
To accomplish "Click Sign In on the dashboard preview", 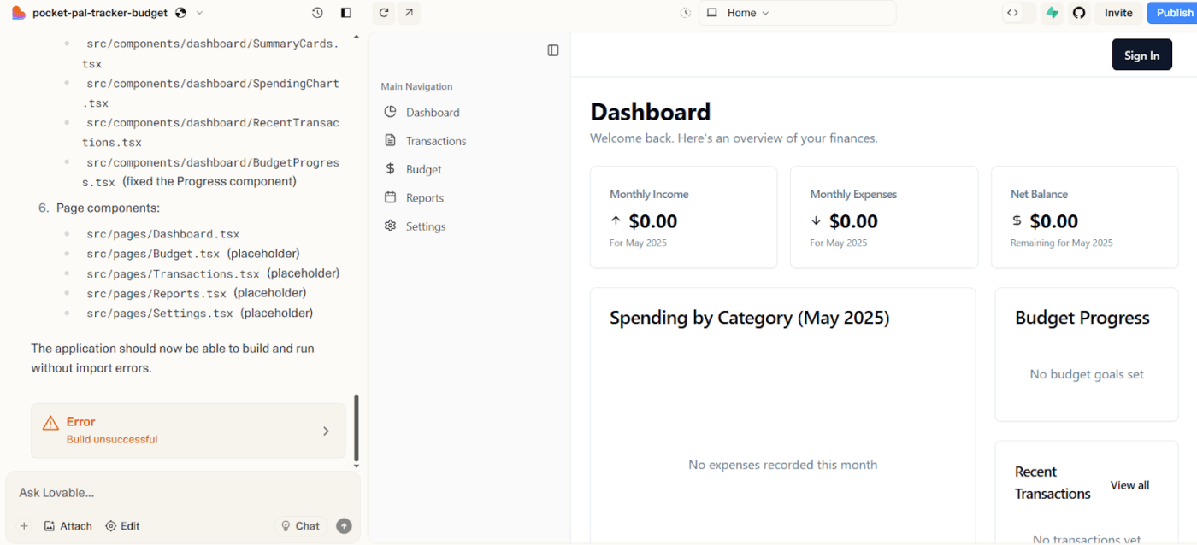I will coord(1141,54).
